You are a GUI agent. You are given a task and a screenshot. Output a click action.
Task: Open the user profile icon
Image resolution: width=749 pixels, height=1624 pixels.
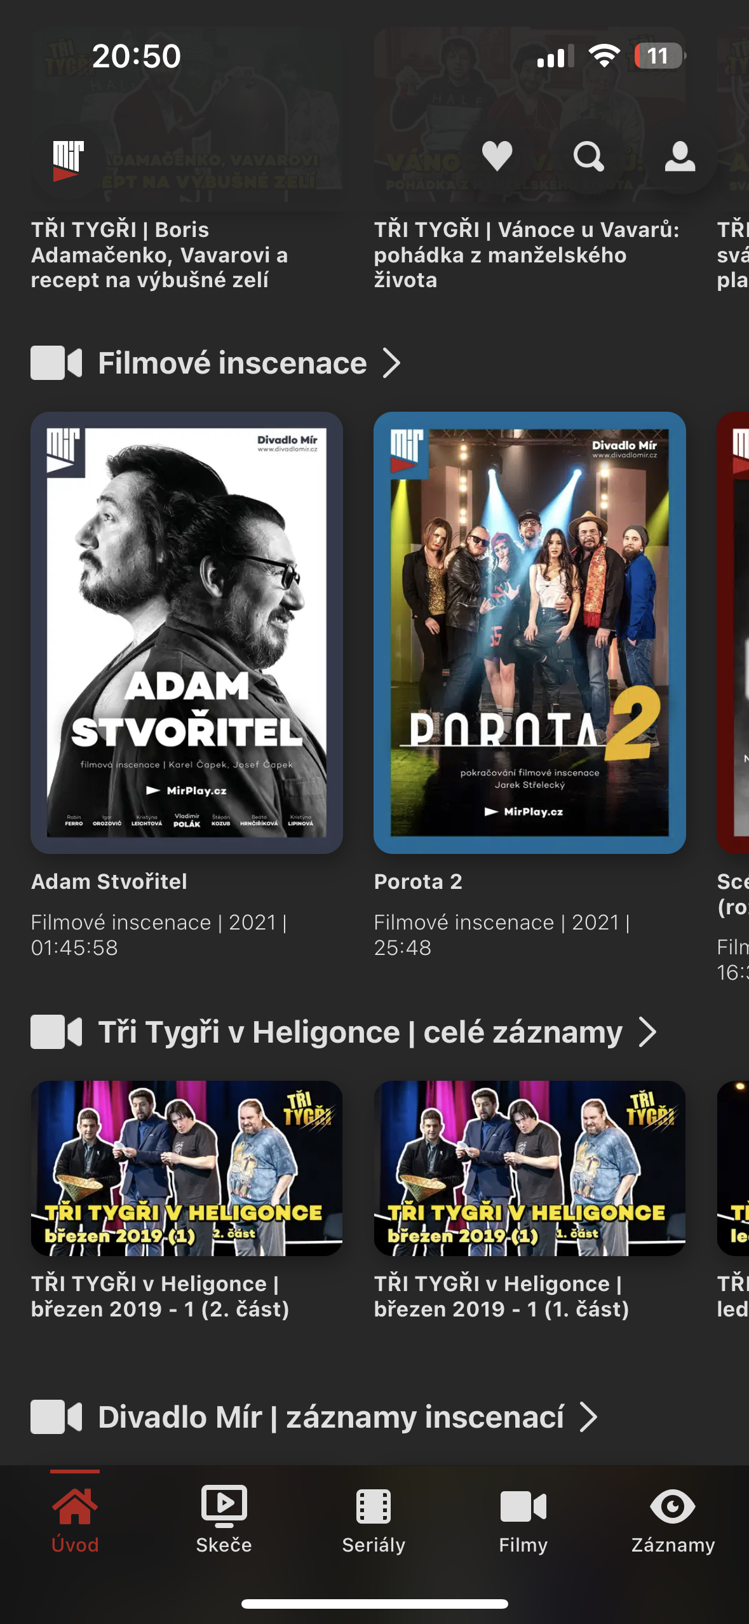point(680,156)
